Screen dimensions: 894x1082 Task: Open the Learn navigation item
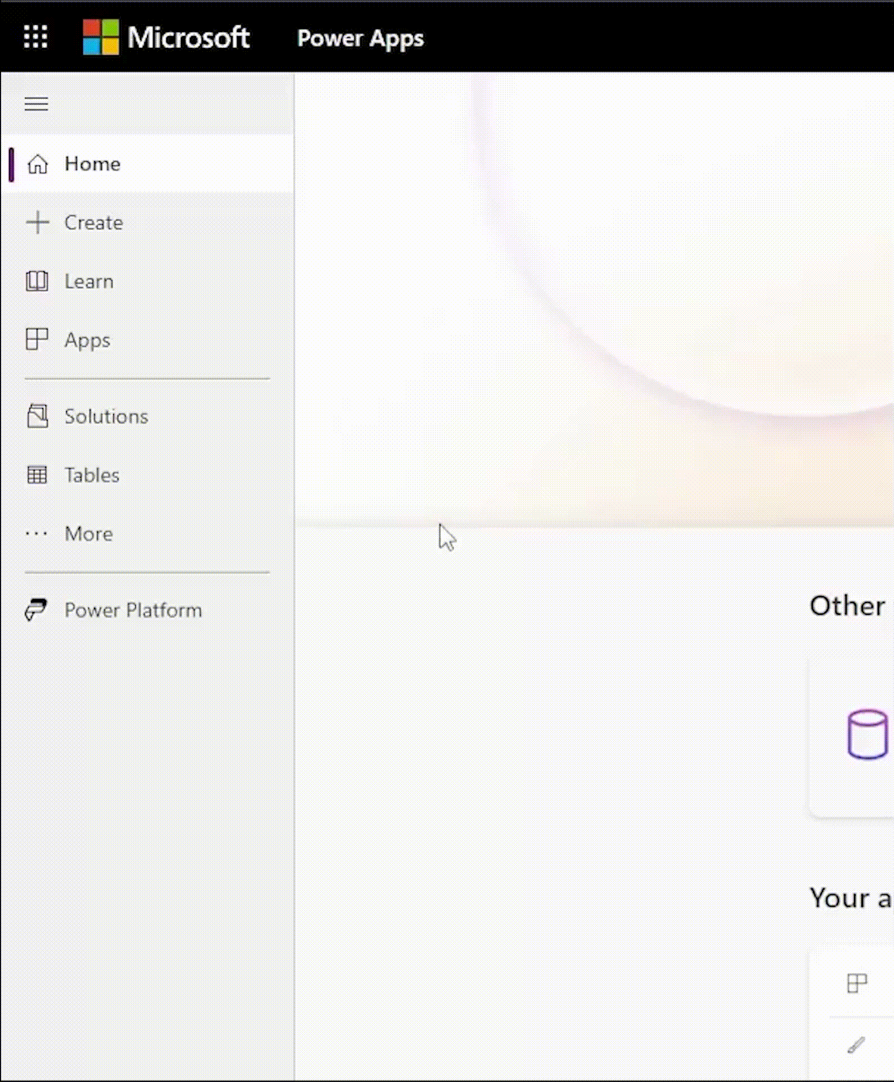pos(89,281)
